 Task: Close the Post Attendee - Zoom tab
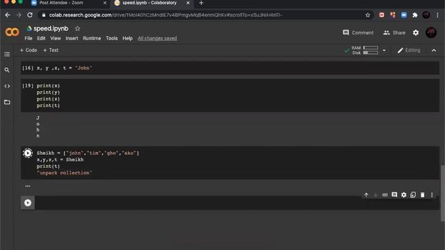point(105,3)
